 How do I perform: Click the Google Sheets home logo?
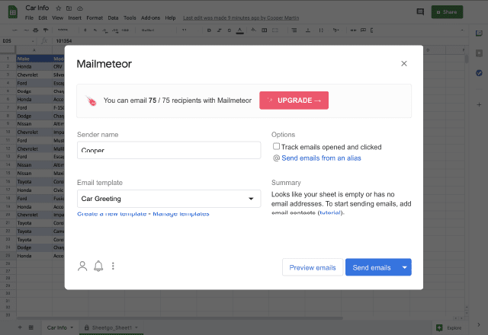13,12
